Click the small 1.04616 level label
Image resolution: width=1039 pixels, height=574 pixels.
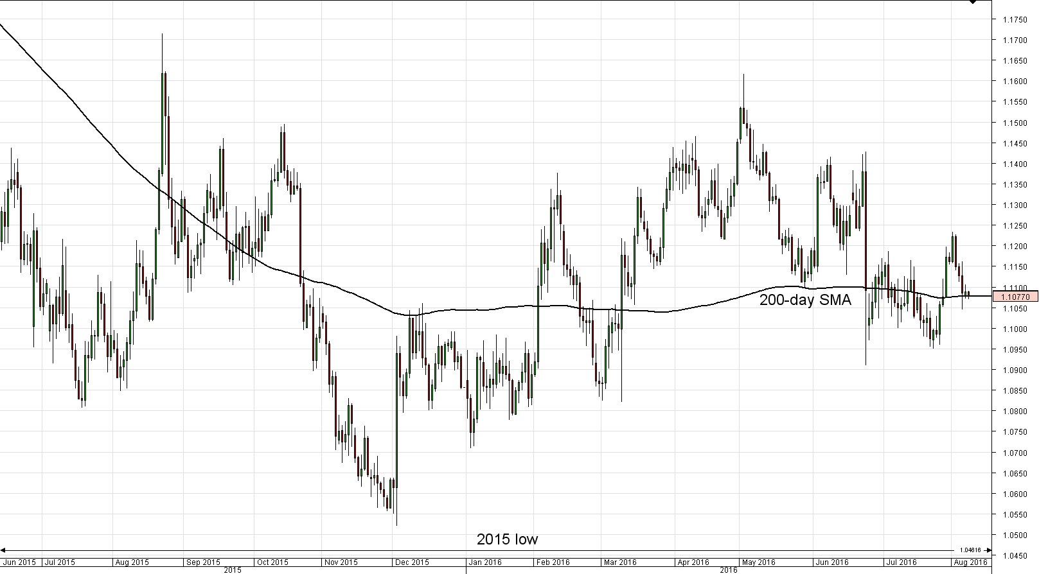click(x=970, y=550)
